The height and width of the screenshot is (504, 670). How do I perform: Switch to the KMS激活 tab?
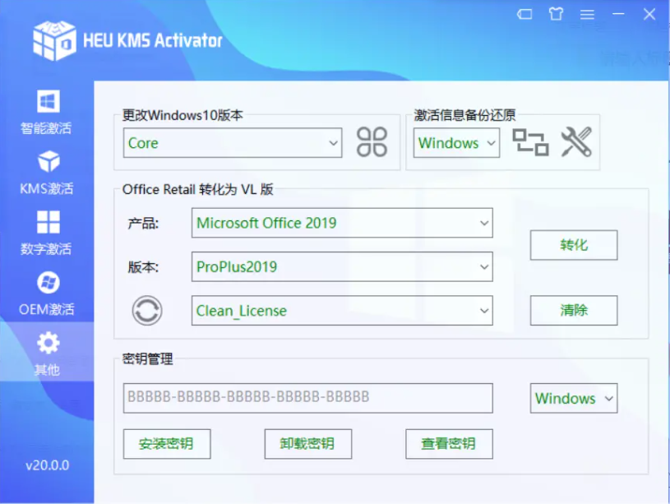pos(47,173)
